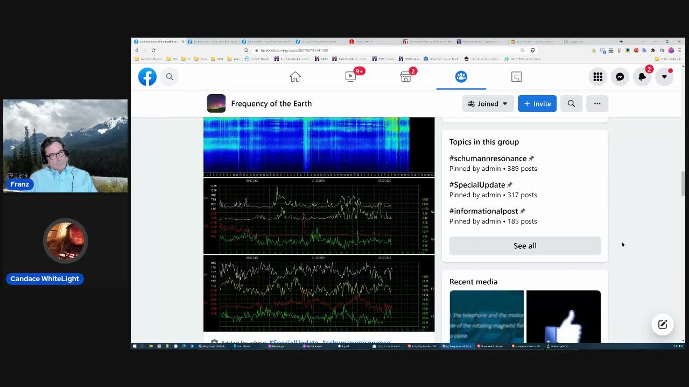Click the Topics in this group heading

click(484, 142)
